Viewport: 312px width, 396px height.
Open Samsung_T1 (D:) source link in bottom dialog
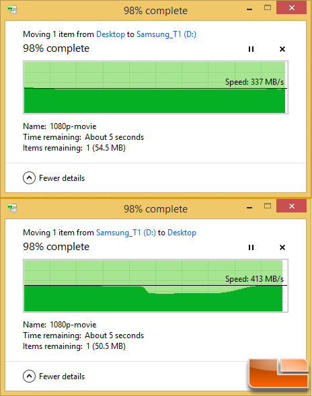(x=126, y=233)
